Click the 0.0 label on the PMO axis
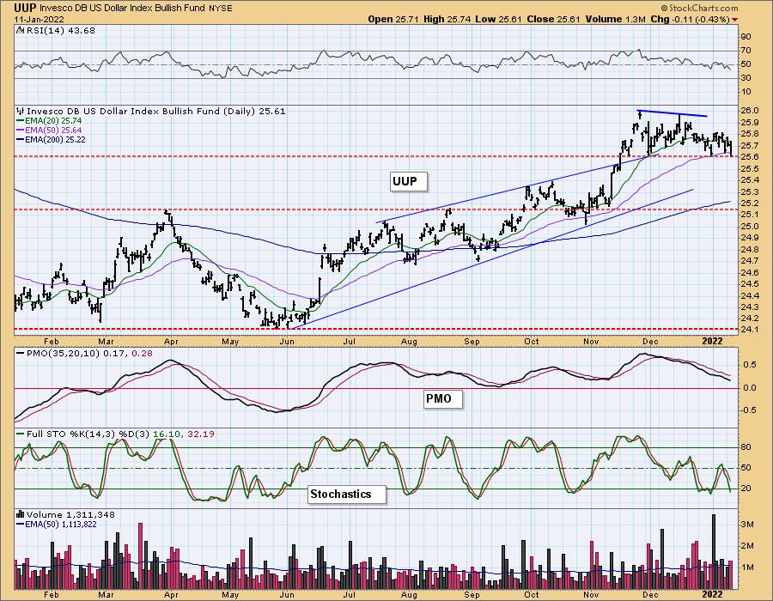 point(750,388)
